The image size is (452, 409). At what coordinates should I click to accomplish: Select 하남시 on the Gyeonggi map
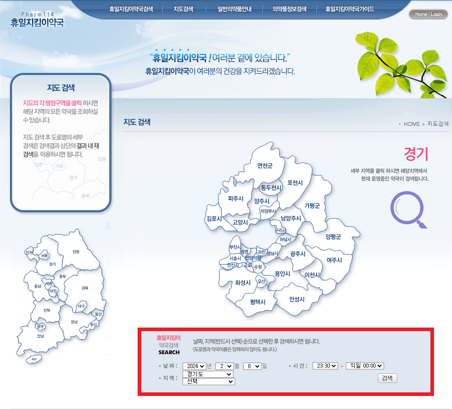(286, 239)
